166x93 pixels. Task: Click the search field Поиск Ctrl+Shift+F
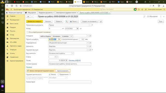coord(116,9)
